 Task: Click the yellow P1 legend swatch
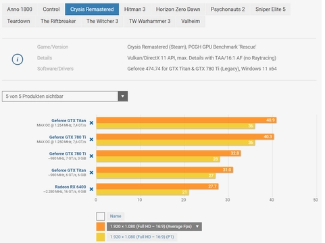(x=101, y=237)
